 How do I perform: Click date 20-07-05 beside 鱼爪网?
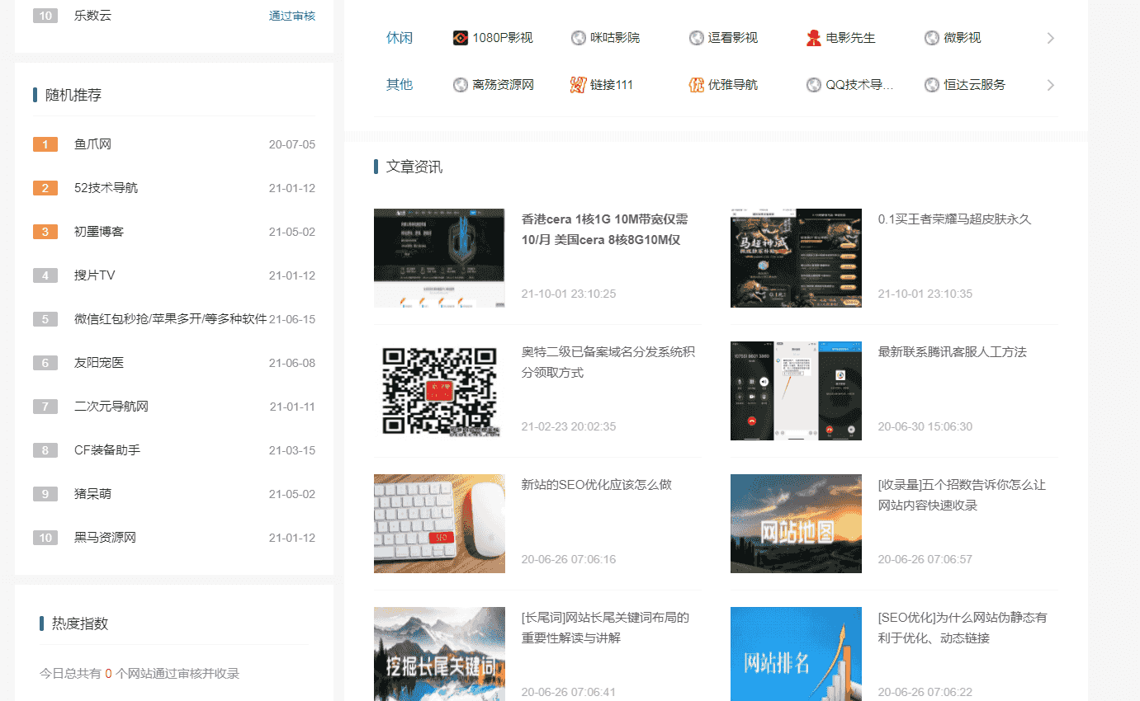[x=292, y=144]
